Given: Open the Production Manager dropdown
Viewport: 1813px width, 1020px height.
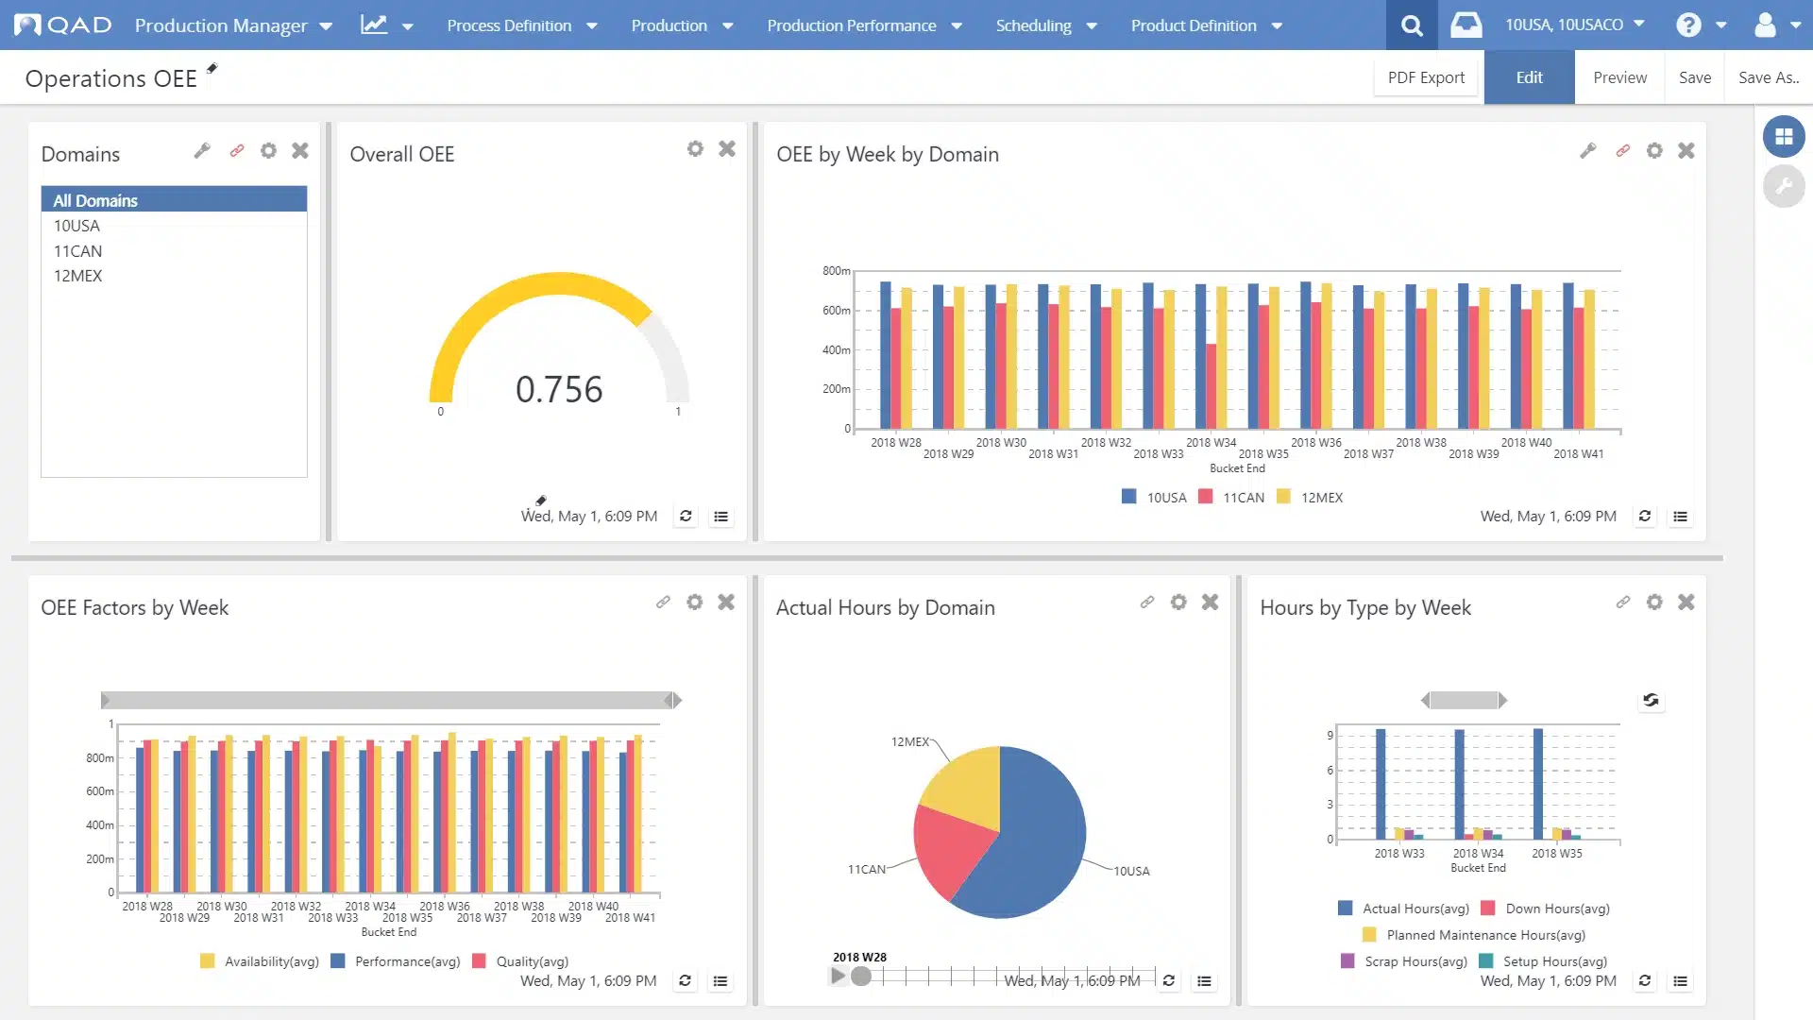Looking at the screenshot, I should coord(232,25).
